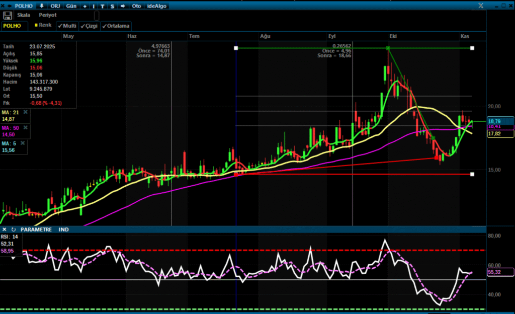Click the ideAlgo button
Screen dimensions: 515x314
pos(157,6)
